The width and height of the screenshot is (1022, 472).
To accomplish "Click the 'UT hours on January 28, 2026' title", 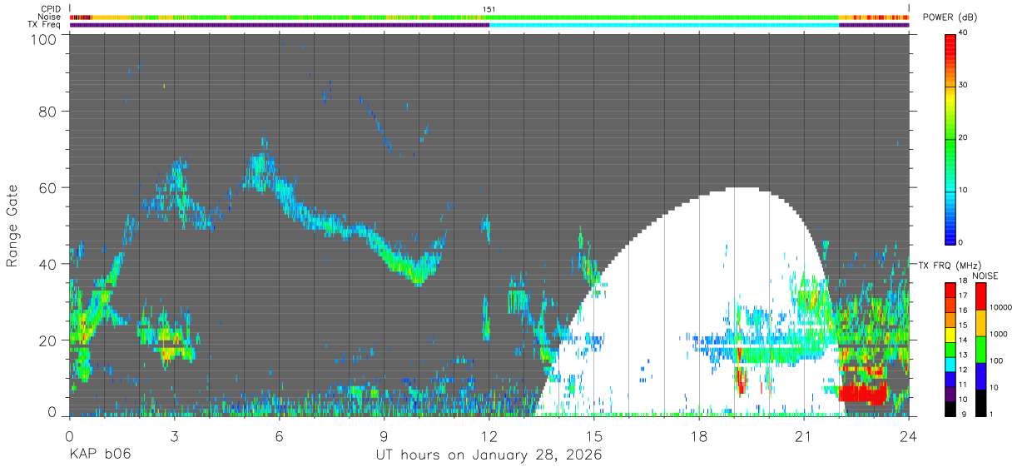I will [x=489, y=455].
